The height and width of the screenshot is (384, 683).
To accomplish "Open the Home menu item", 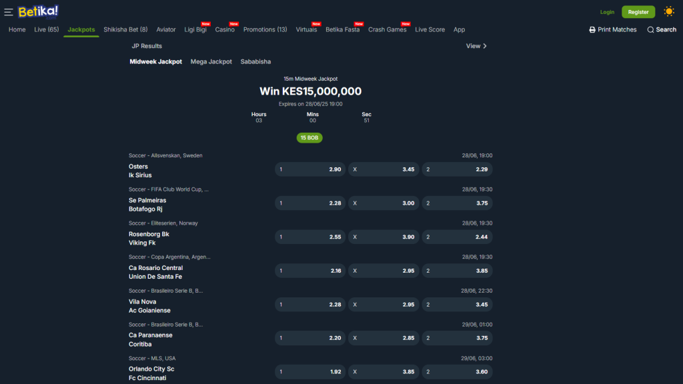I will pos(17,29).
